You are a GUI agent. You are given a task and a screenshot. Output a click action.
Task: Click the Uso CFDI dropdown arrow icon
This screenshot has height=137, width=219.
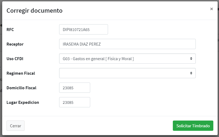tap(191, 59)
